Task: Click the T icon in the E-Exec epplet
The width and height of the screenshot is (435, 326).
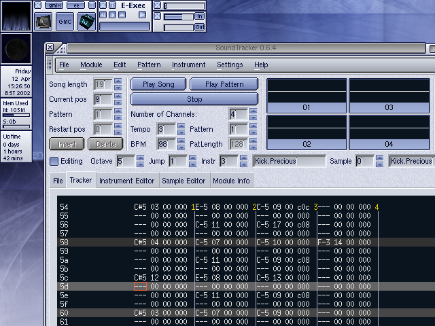Action: [112, 5]
